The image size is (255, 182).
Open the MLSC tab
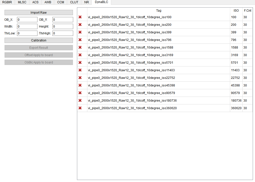point(22,2)
